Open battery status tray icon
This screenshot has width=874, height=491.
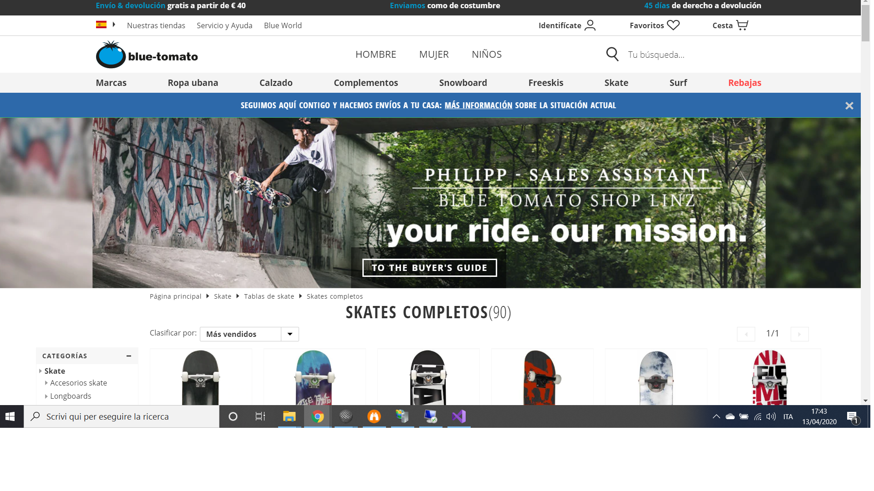click(744, 416)
